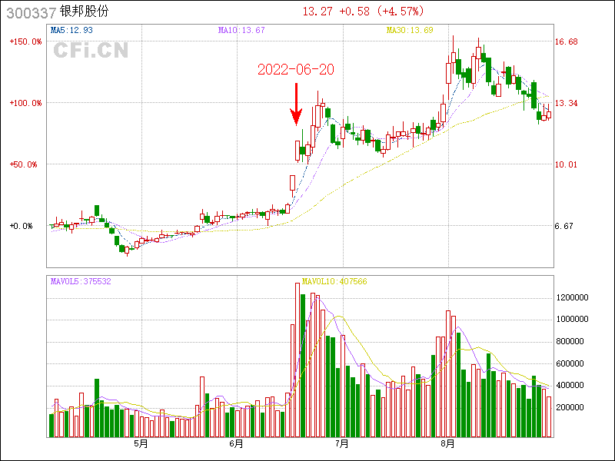The height and width of the screenshot is (461, 615).
Task: Click the 16.68 price axis label
Action: pos(567,42)
